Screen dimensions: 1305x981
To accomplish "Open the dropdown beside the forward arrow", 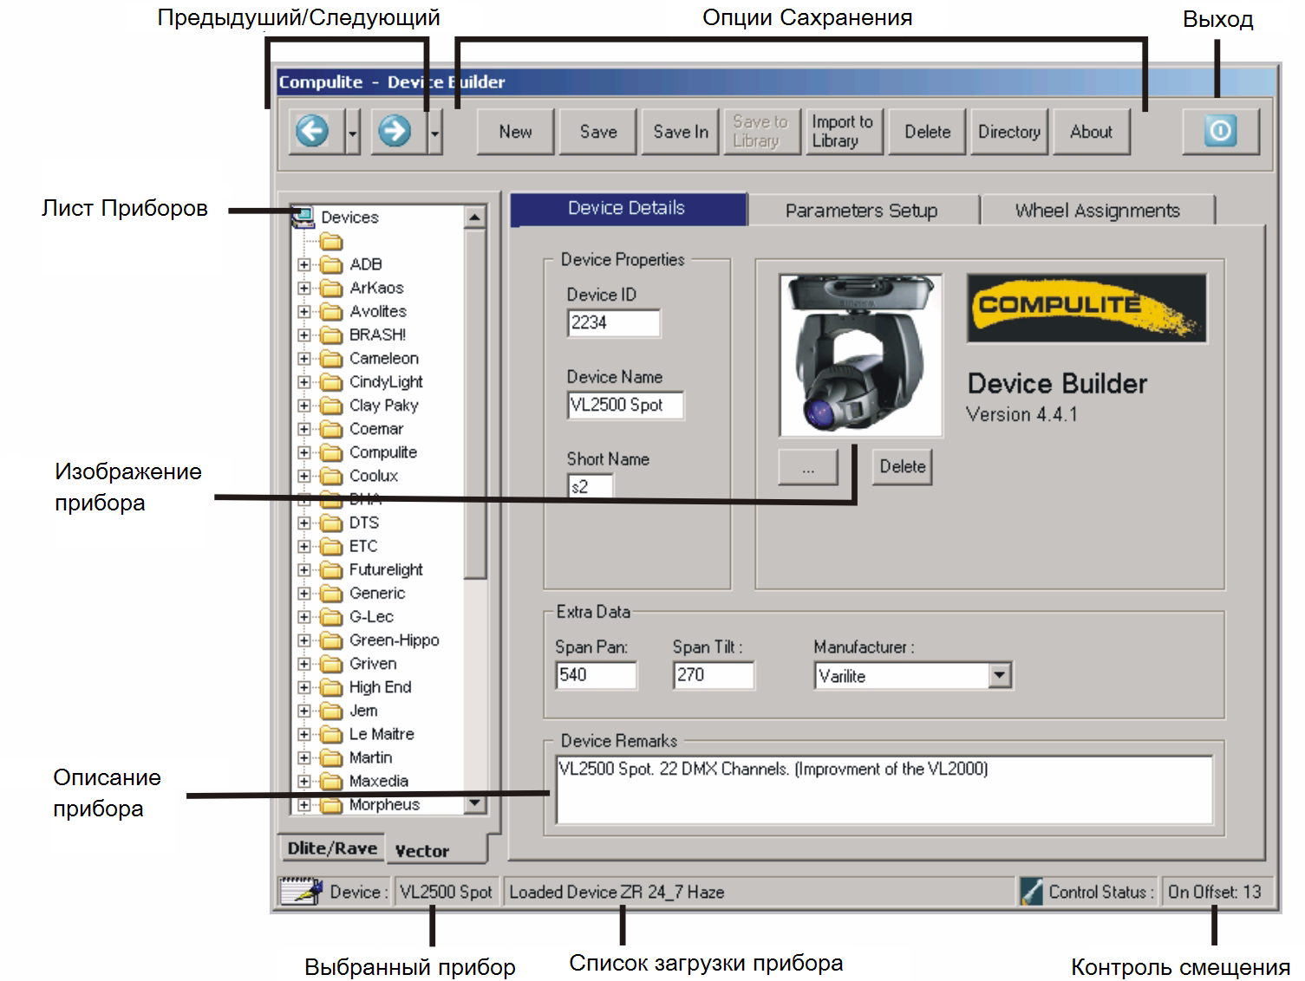I will point(434,133).
